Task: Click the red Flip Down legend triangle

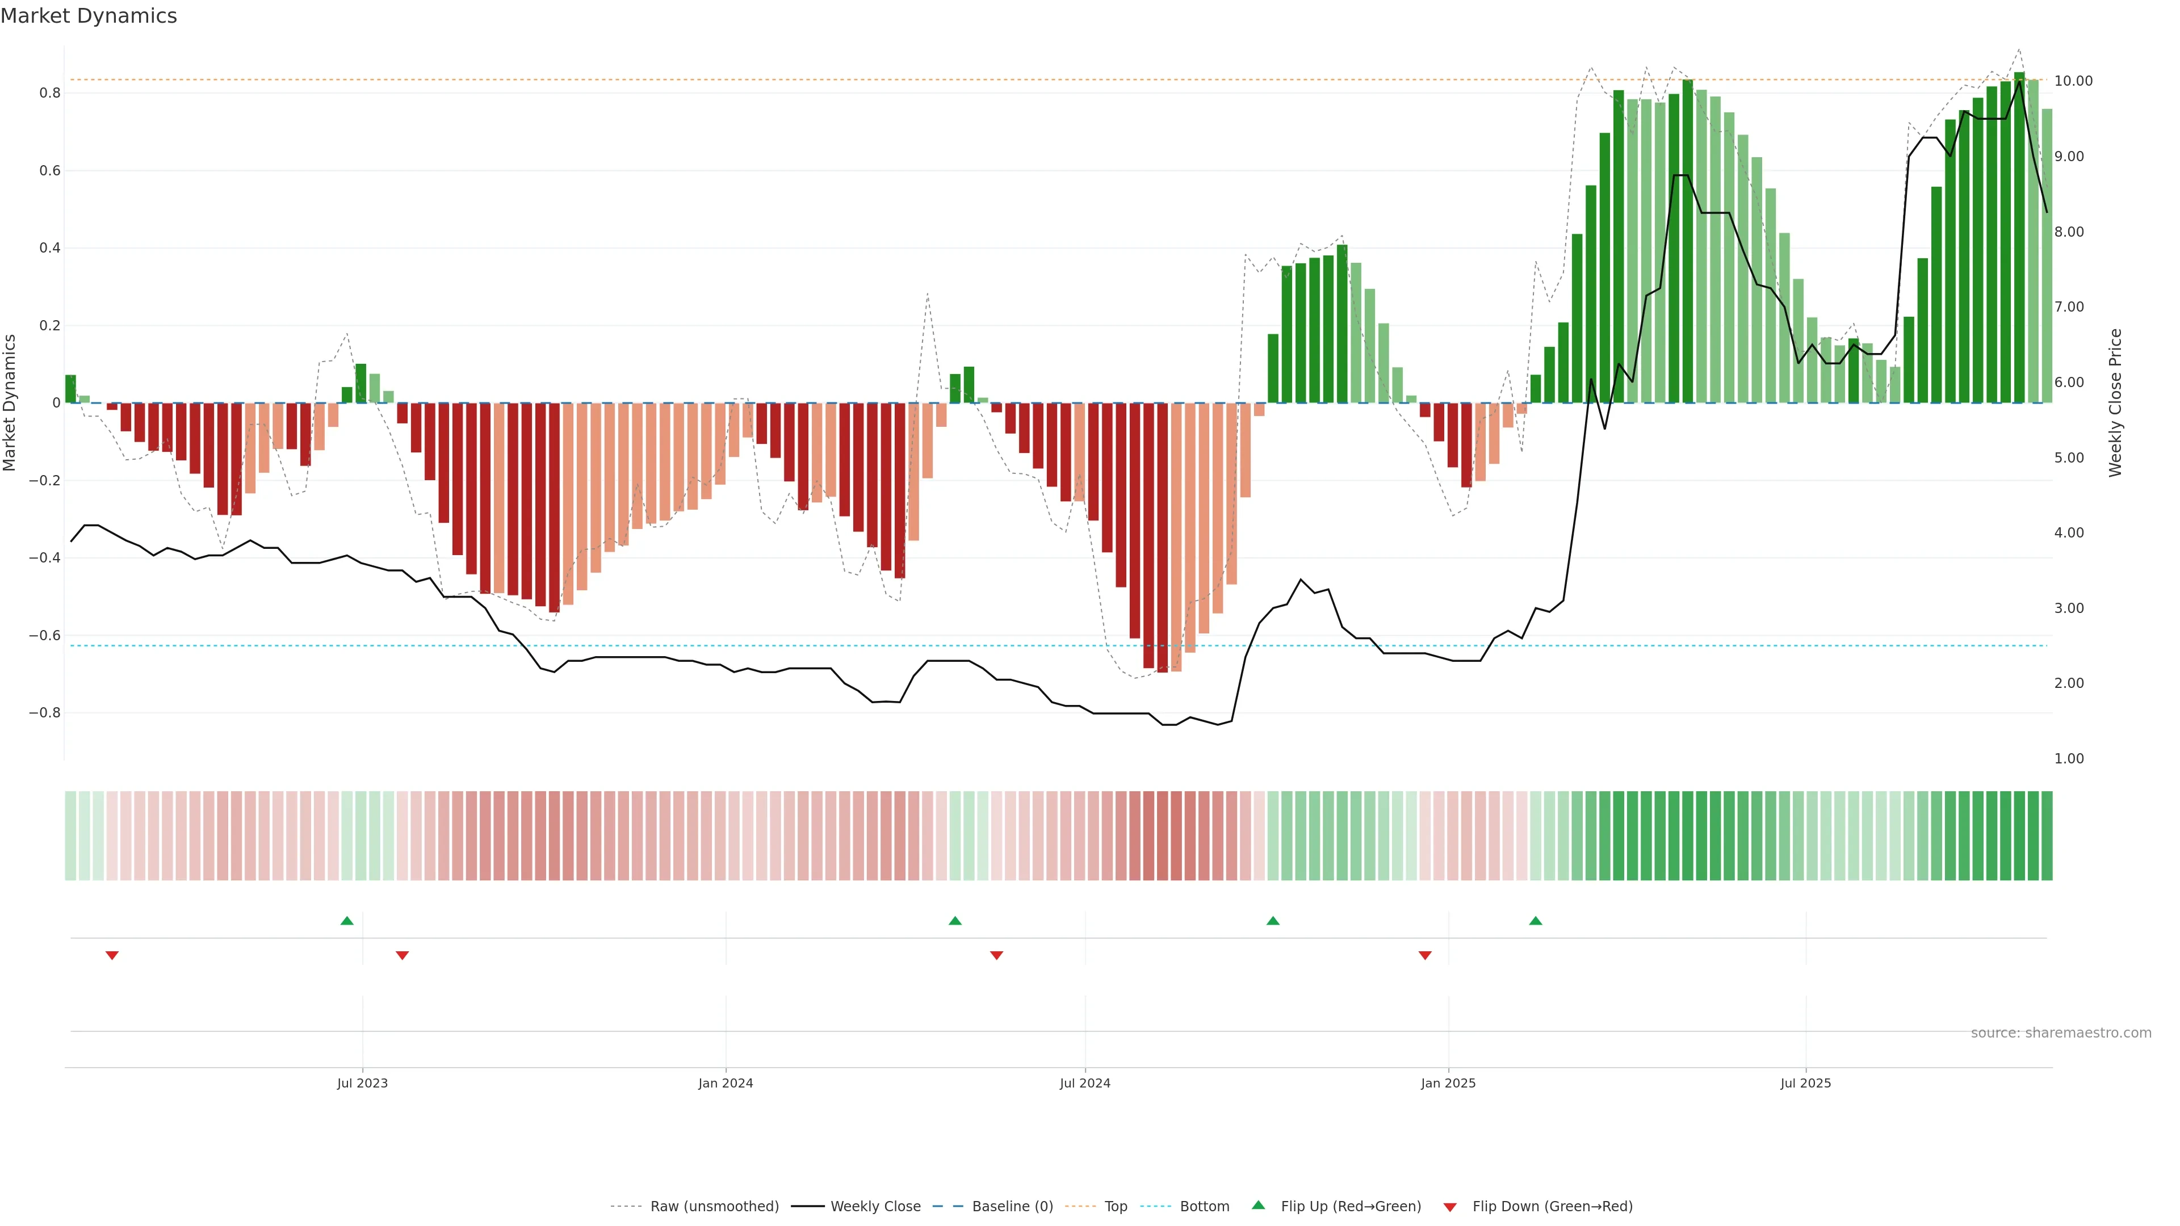Action: click(x=1450, y=1207)
